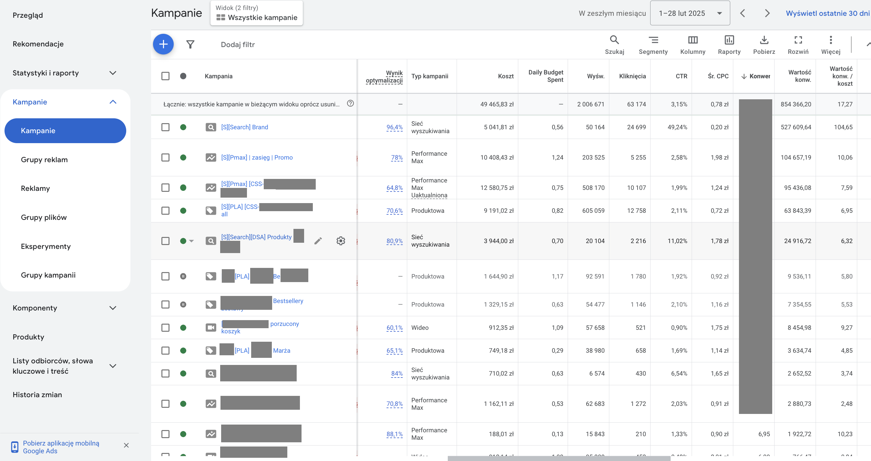Click the green status dot for Brand campaign

(183, 127)
